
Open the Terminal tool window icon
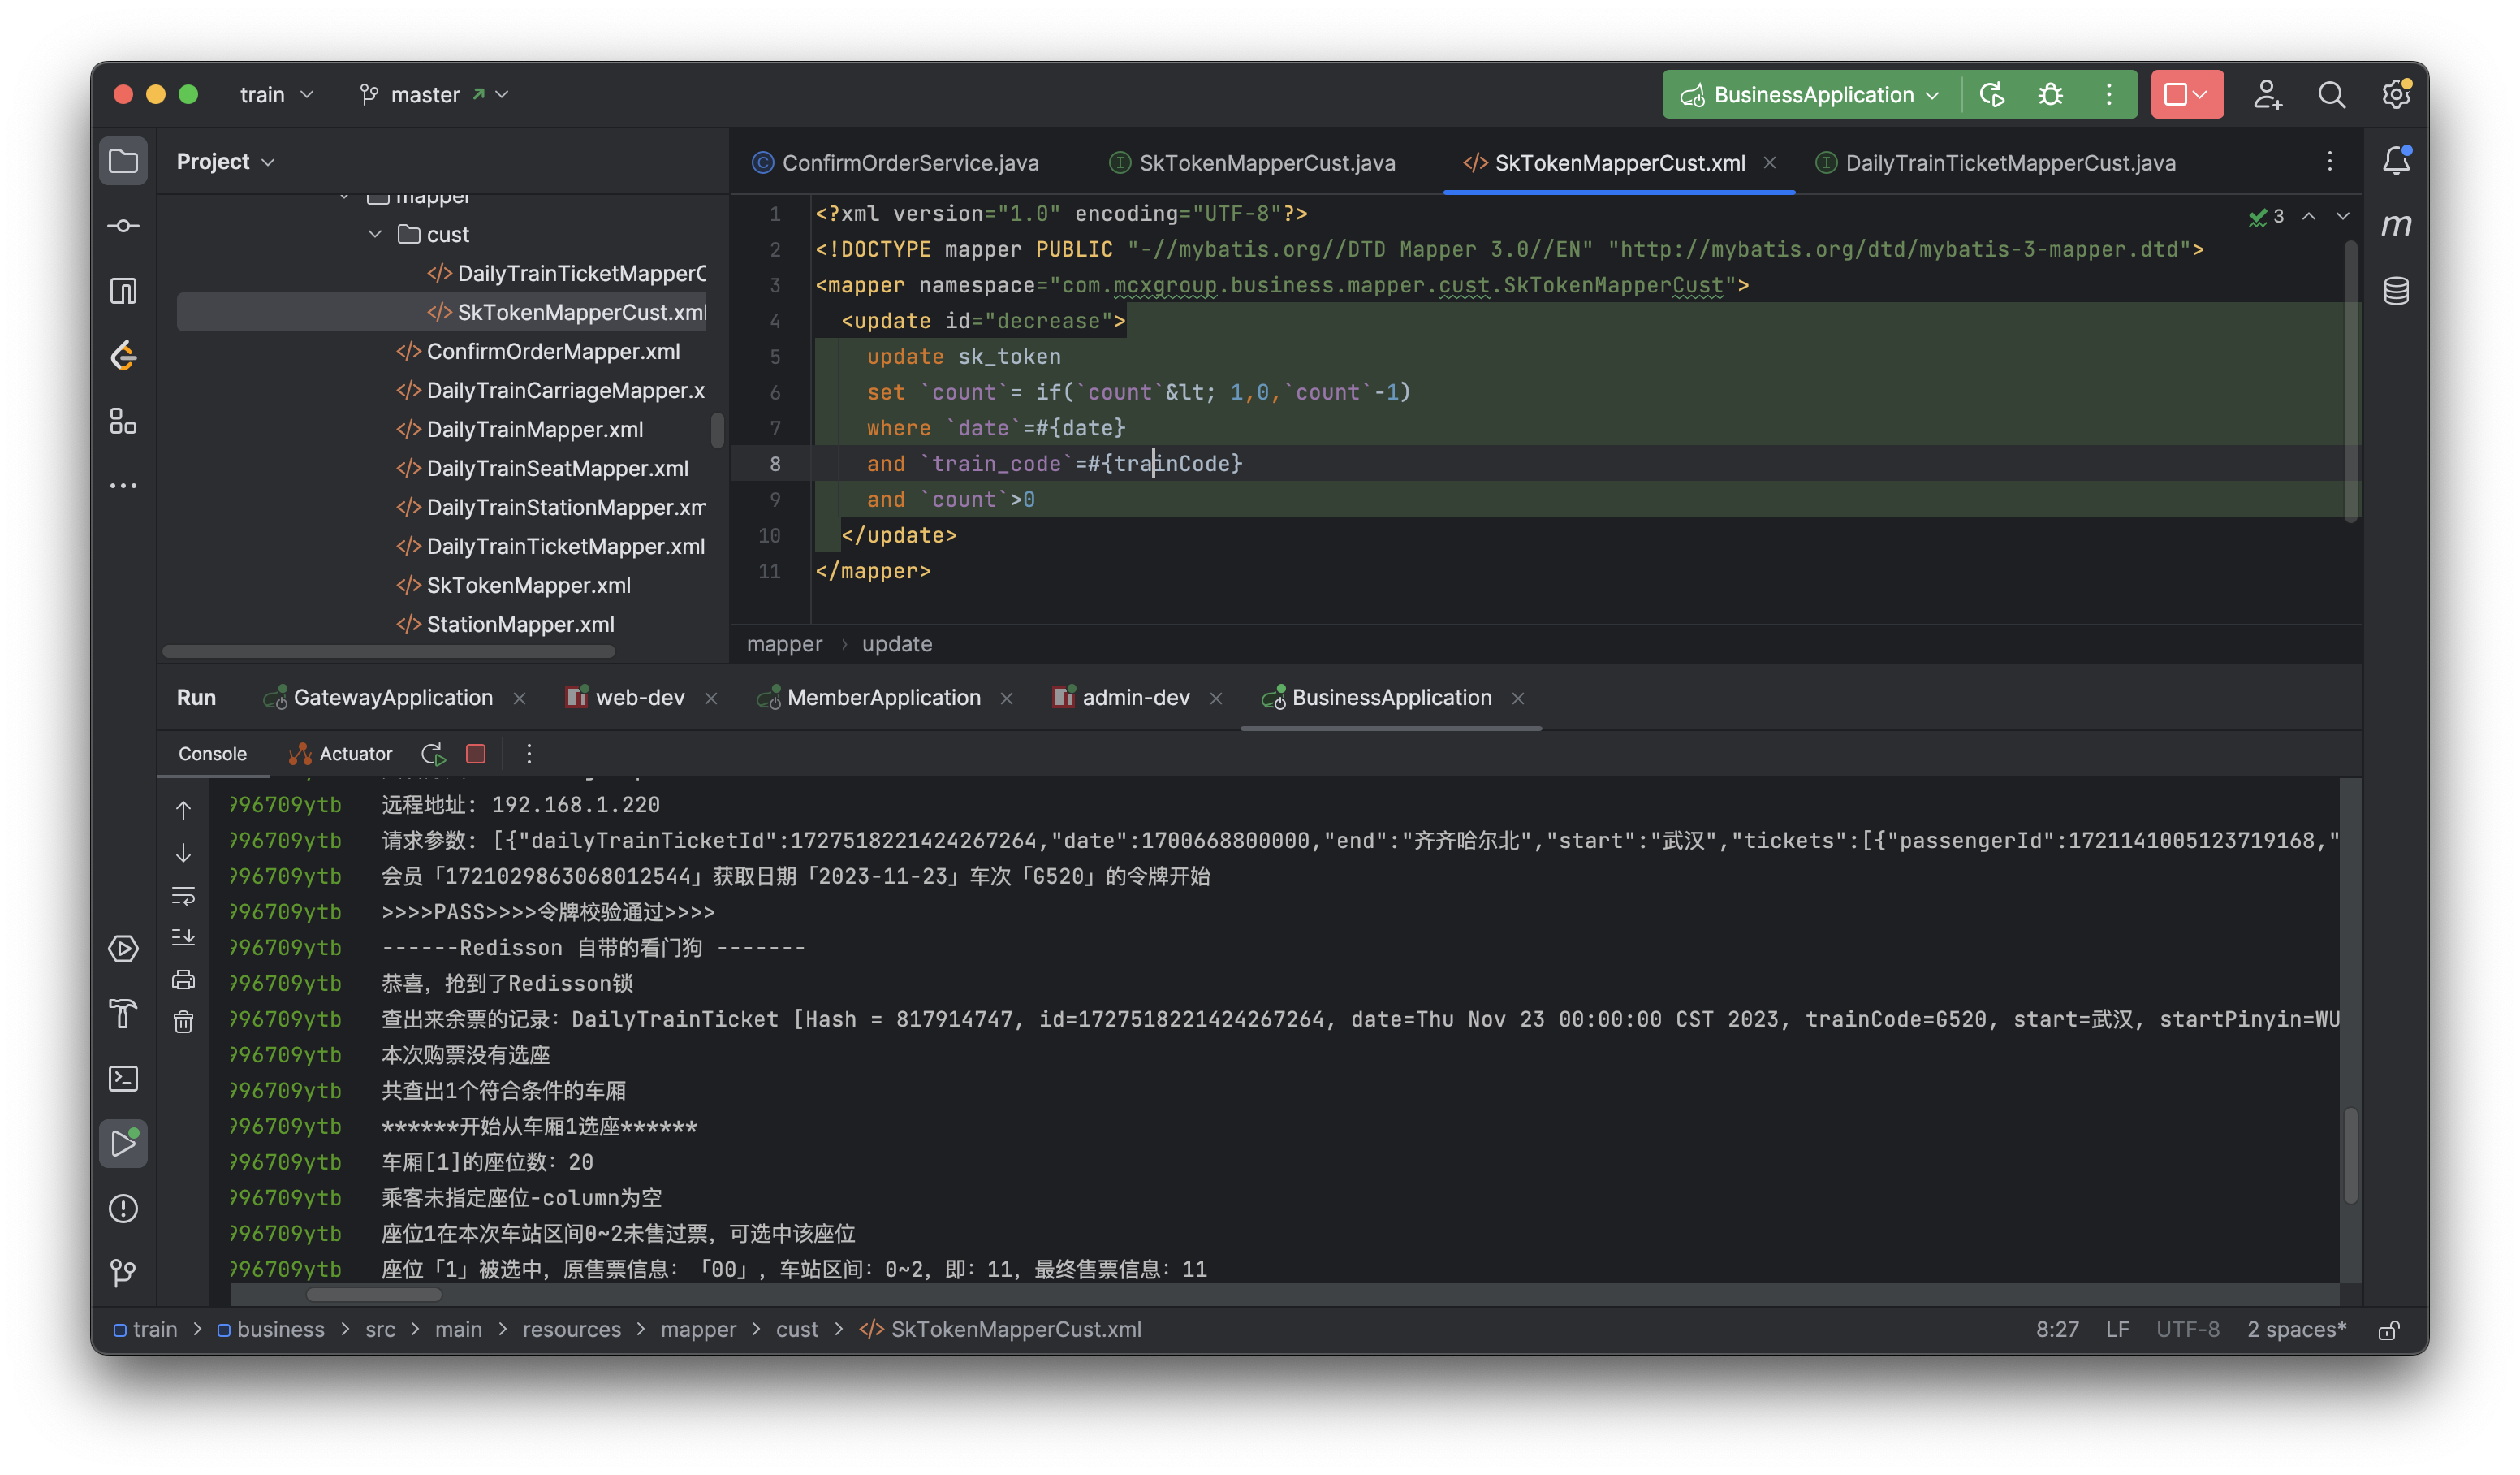(123, 1078)
